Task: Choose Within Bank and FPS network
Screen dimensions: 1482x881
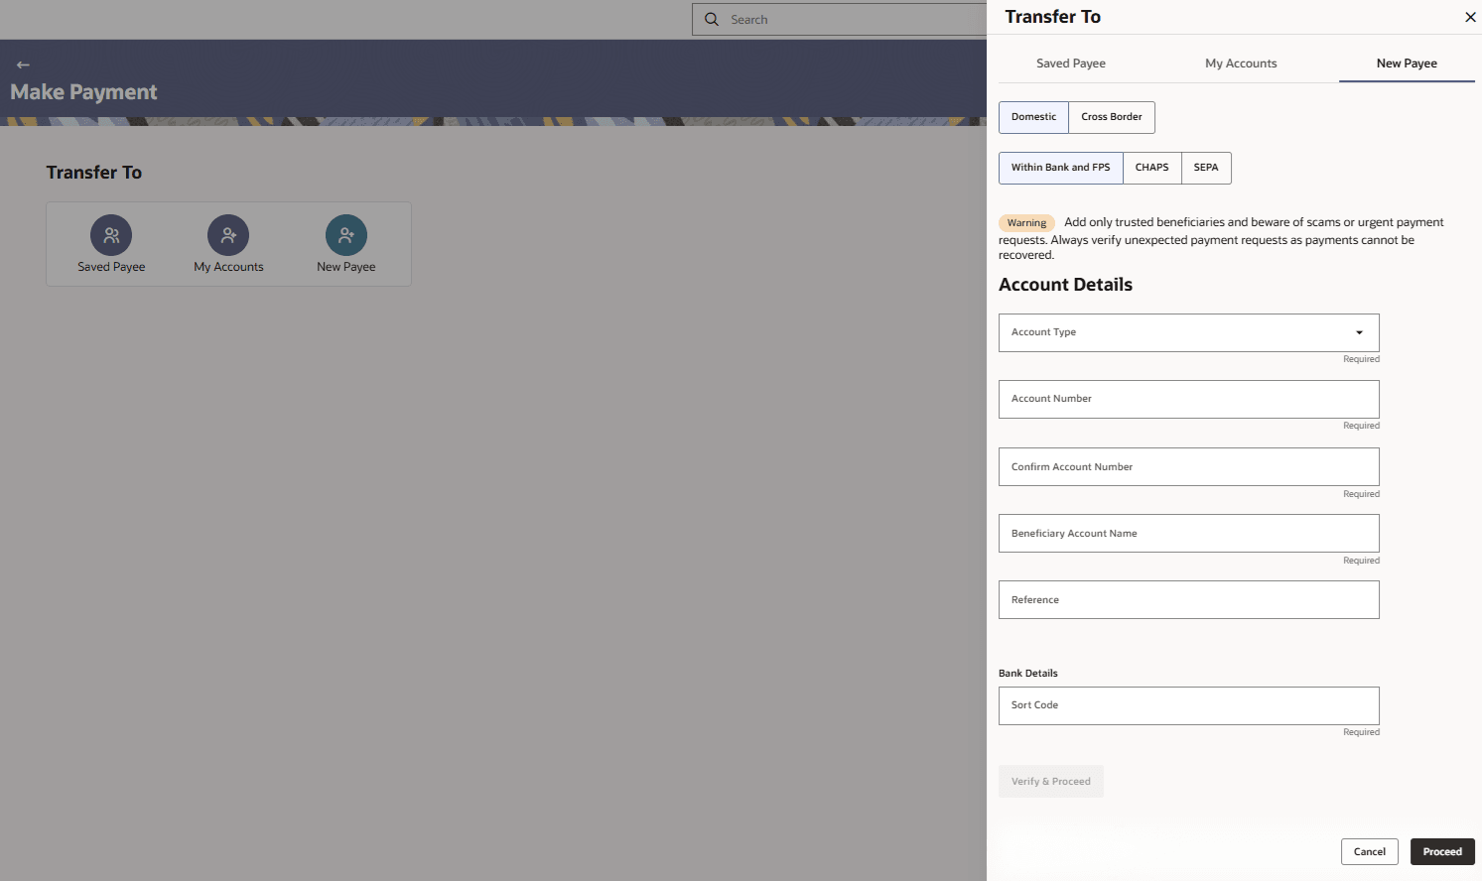Action: click(1060, 168)
